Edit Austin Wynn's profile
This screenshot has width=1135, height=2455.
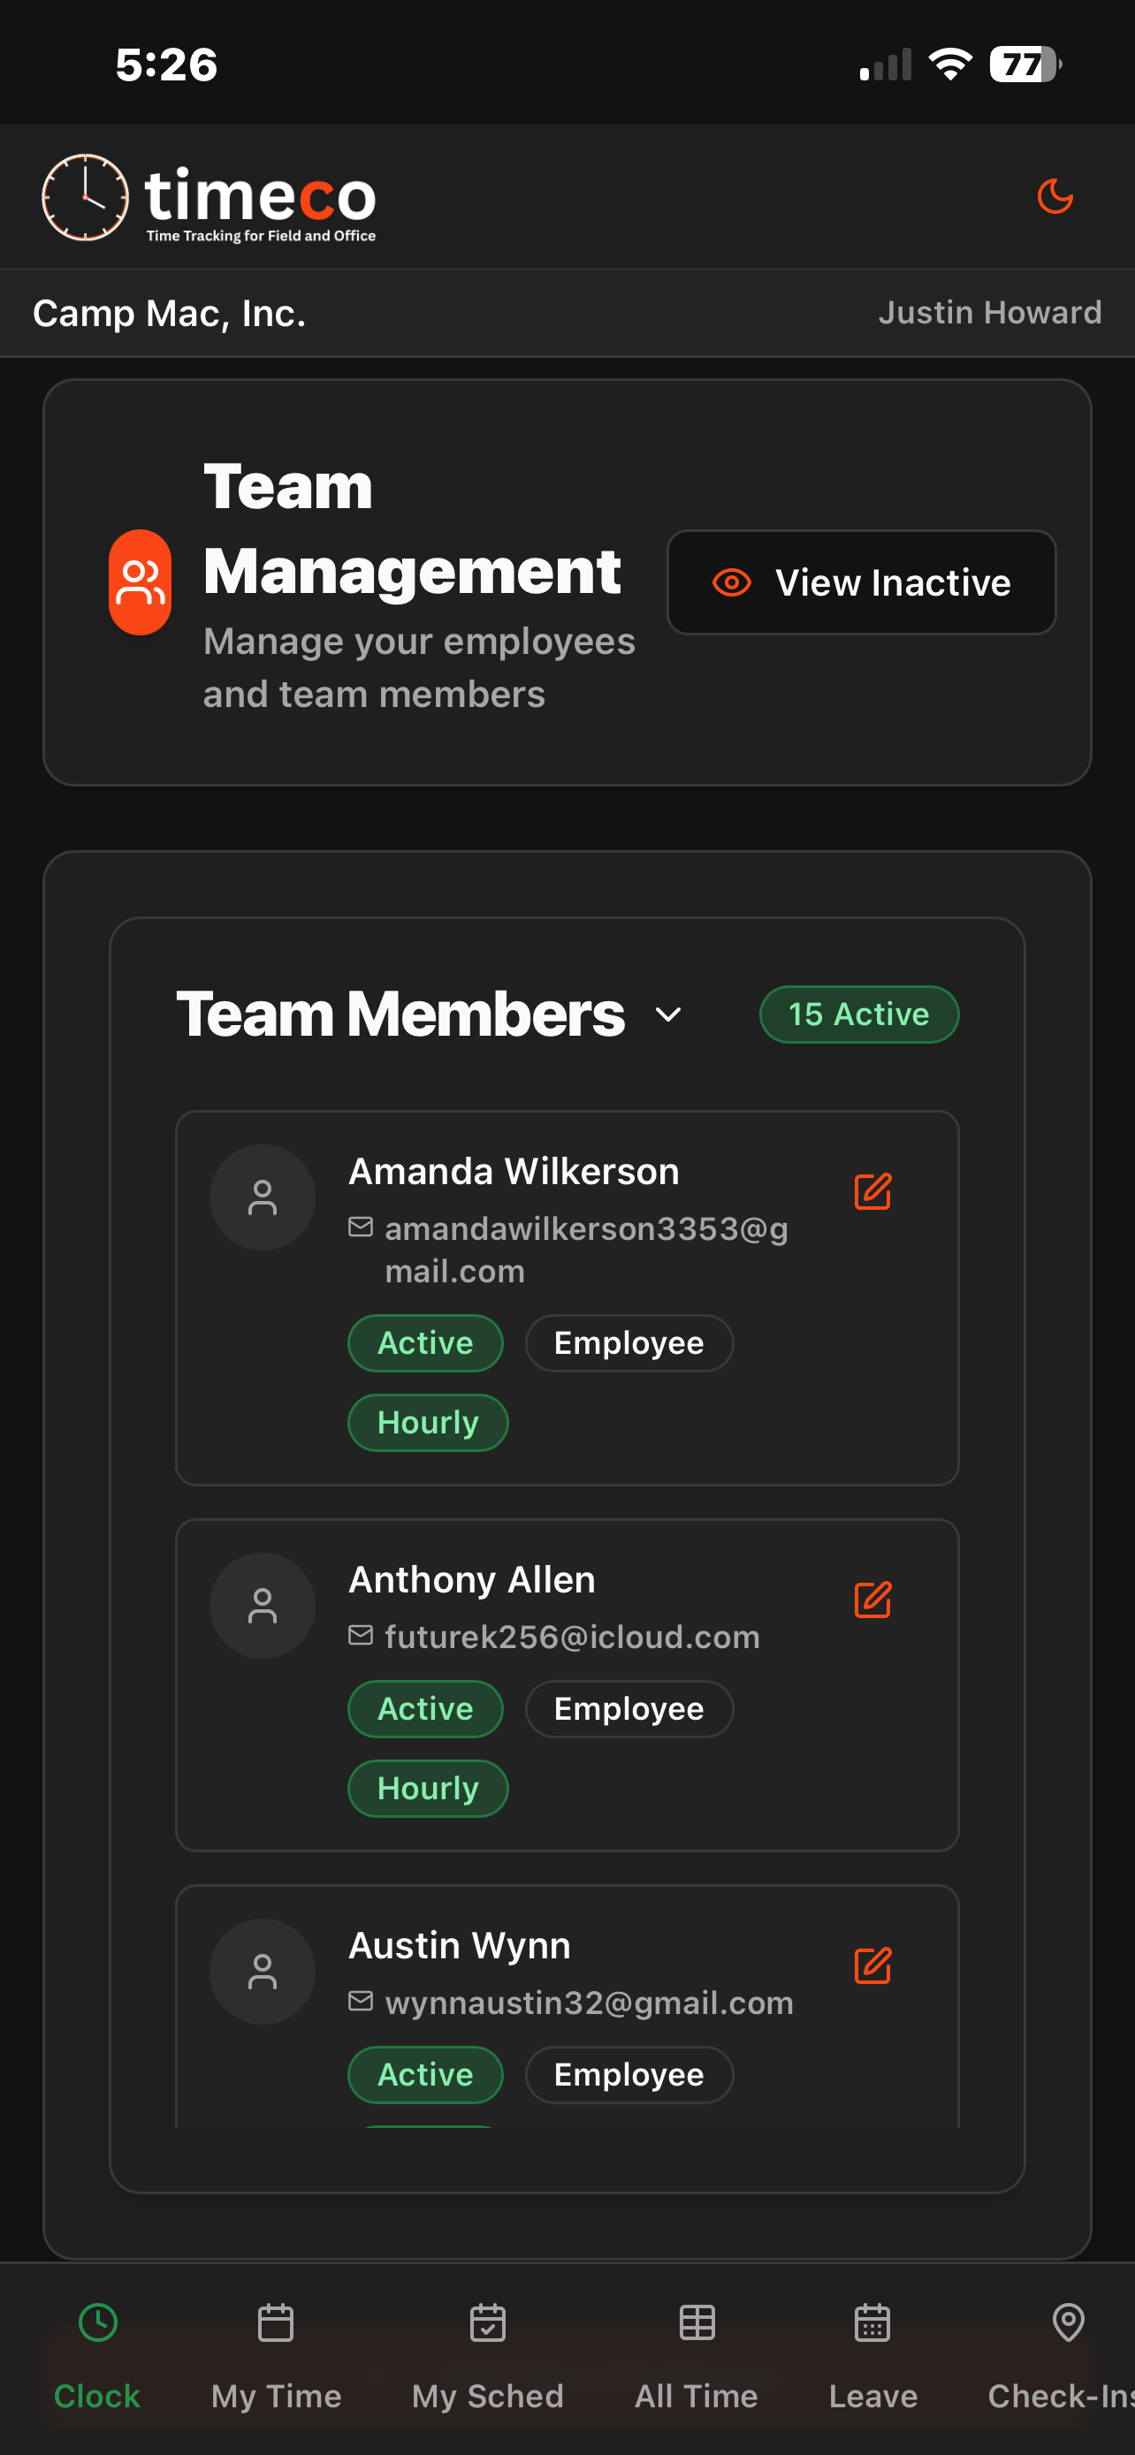point(873,1965)
